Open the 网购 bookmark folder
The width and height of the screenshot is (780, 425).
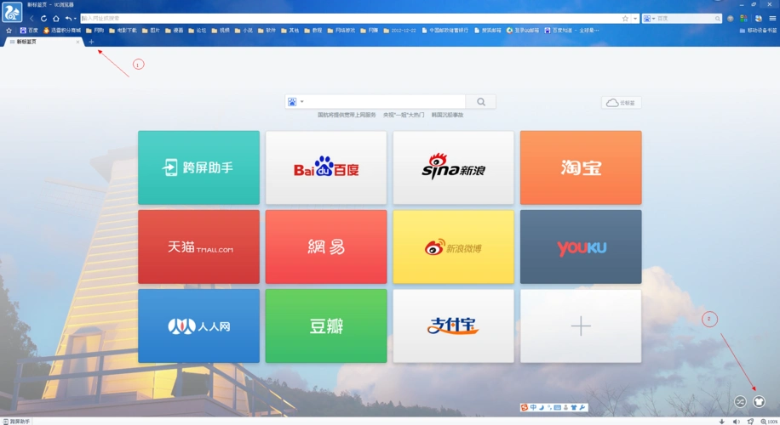(95, 31)
